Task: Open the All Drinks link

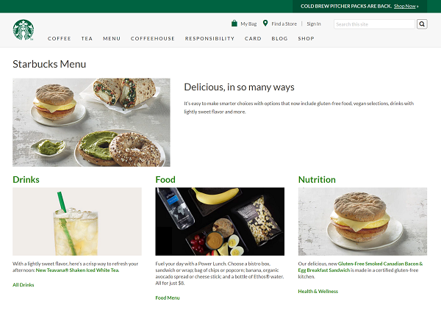Action: coord(24,285)
